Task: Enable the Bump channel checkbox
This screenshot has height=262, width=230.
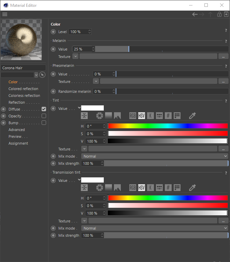Action: coord(44,123)
